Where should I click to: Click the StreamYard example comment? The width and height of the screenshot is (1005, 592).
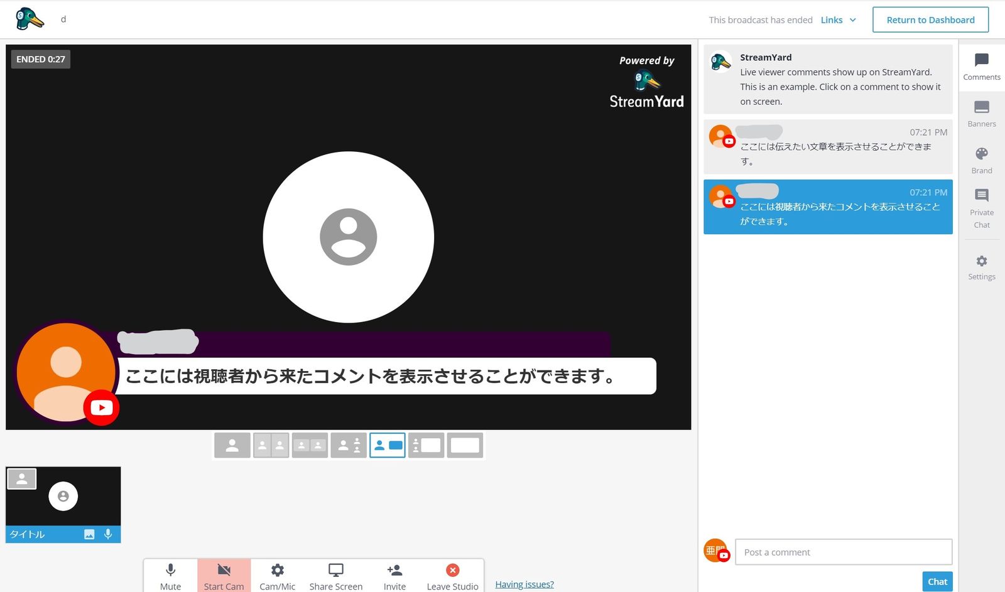828,79
